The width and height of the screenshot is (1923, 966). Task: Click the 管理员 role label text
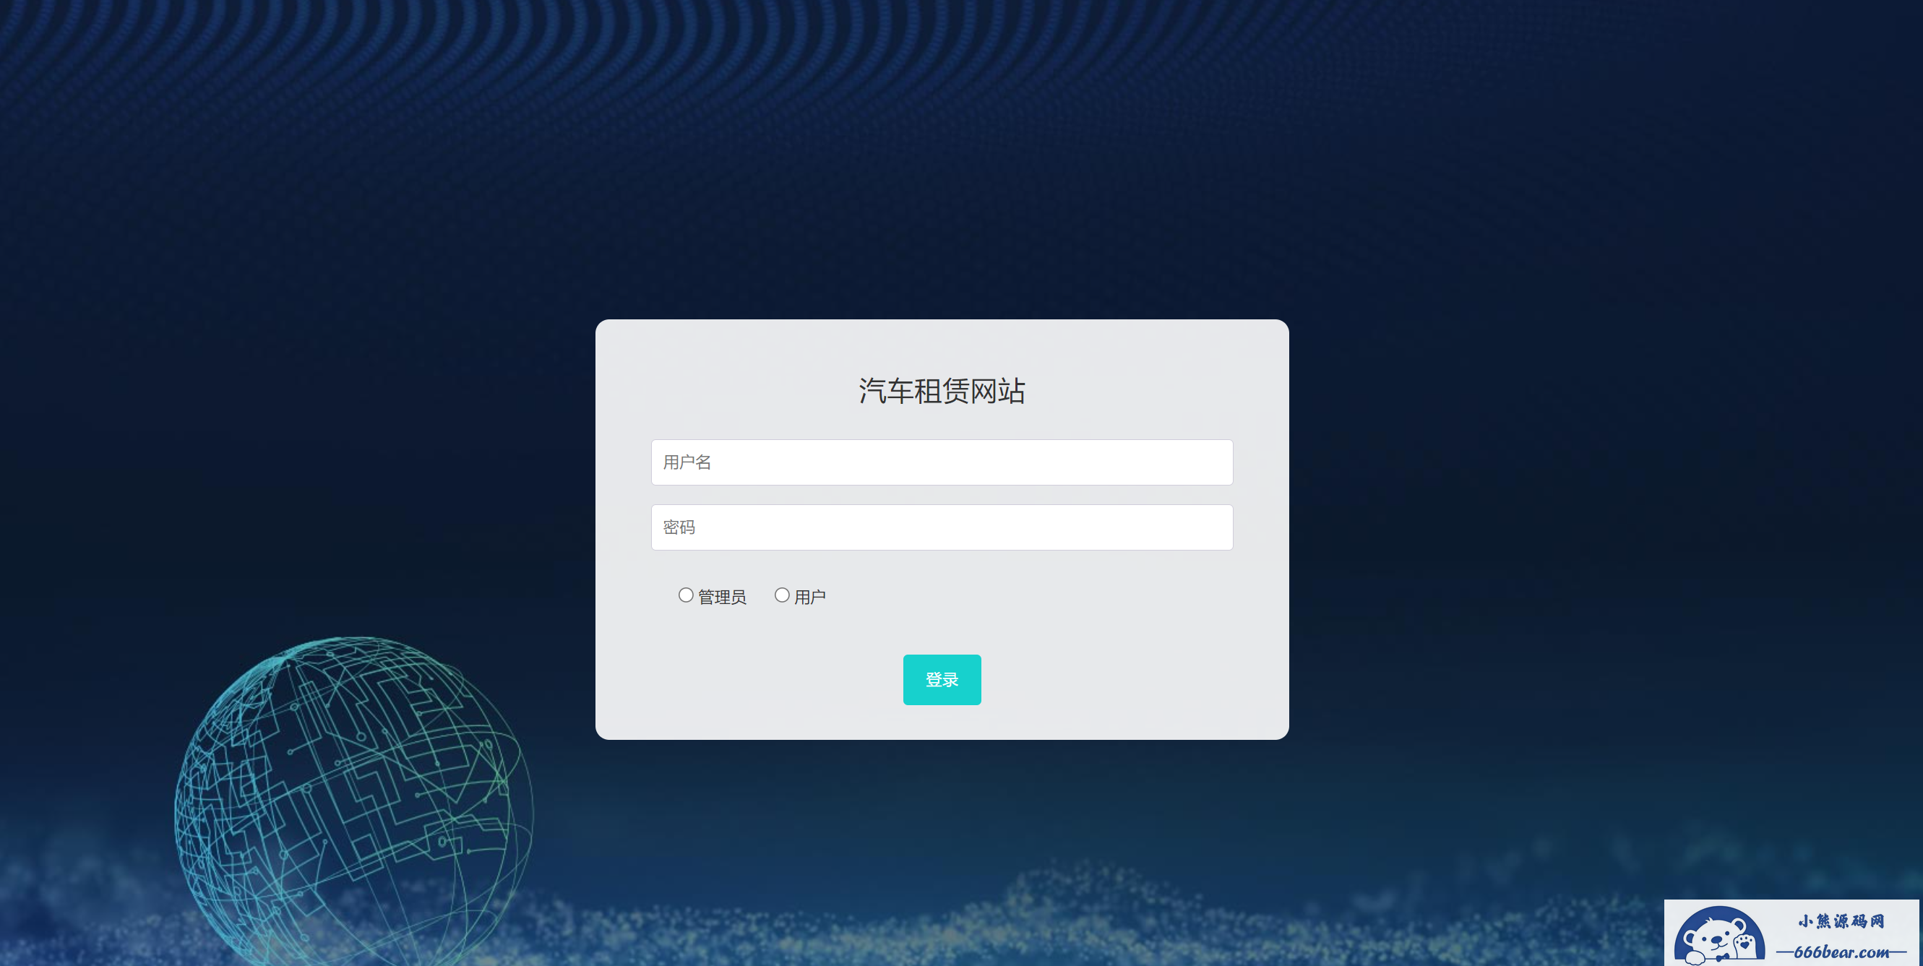click(x=722, y=597)
